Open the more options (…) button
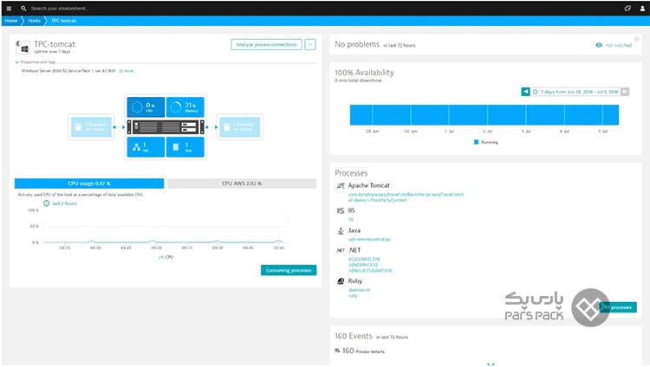650x367 pixels. coord(310,45)
